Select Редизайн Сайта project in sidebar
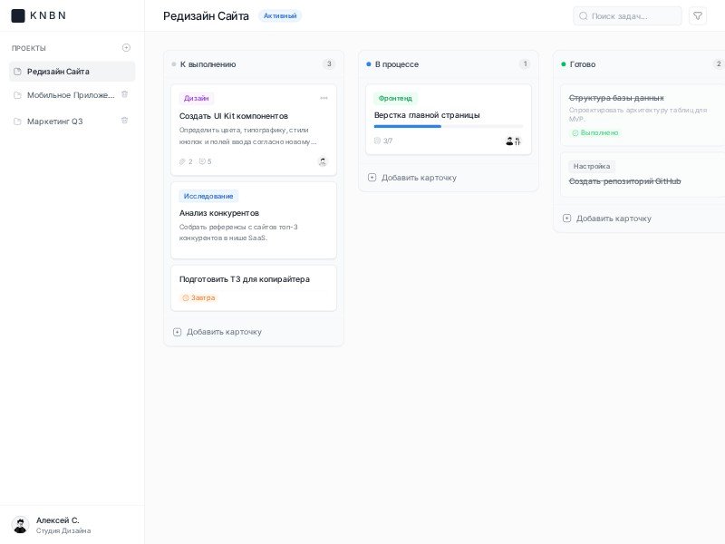This screenshot has height=544, width=725. click(x=58, y=72)
